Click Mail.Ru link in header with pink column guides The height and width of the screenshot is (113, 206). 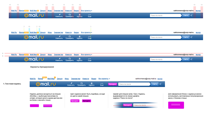point(14,10)
